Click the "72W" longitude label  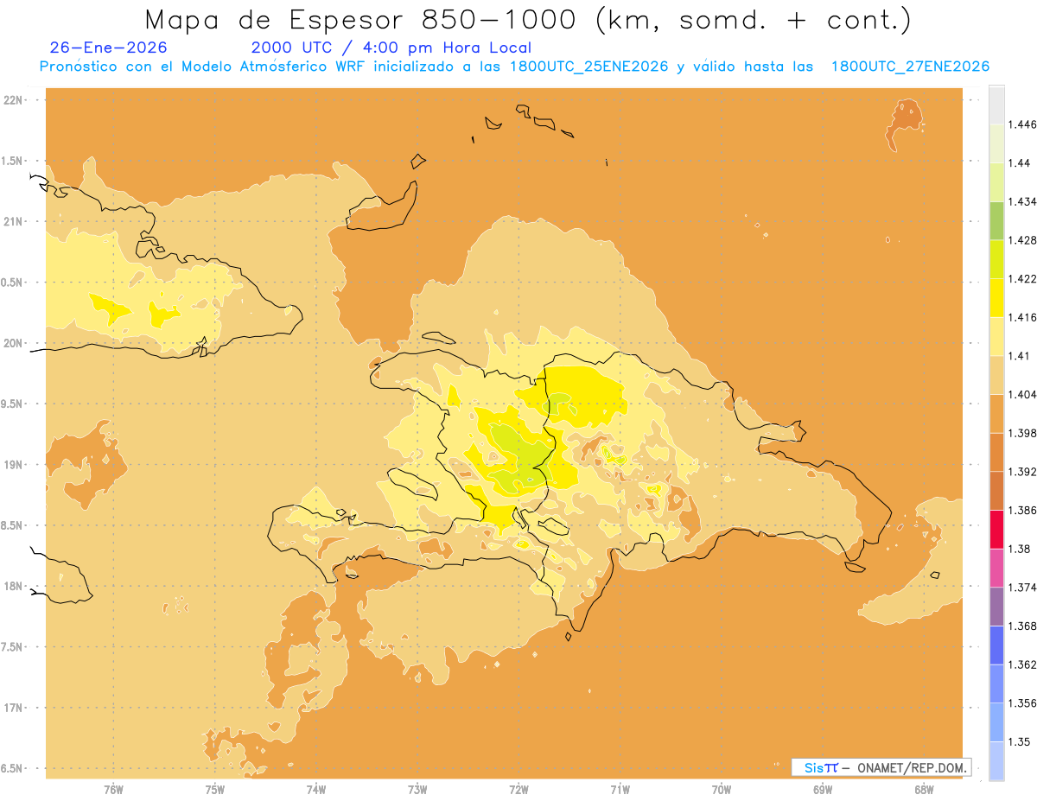(518, 790)
